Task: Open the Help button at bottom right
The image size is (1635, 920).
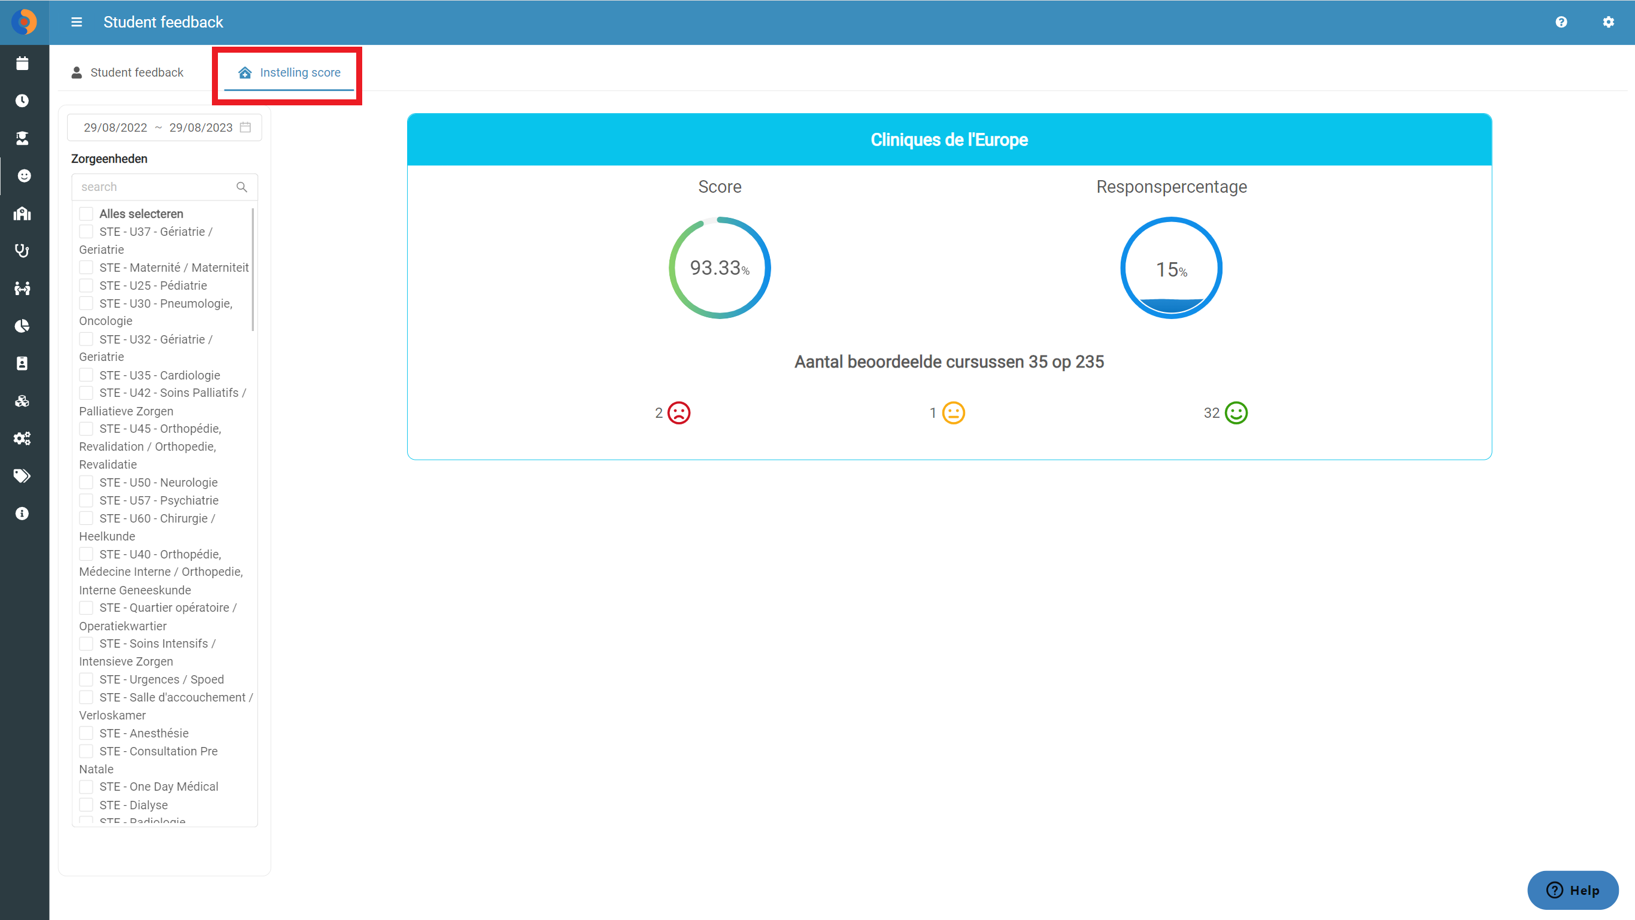Action: (1573, 890)
